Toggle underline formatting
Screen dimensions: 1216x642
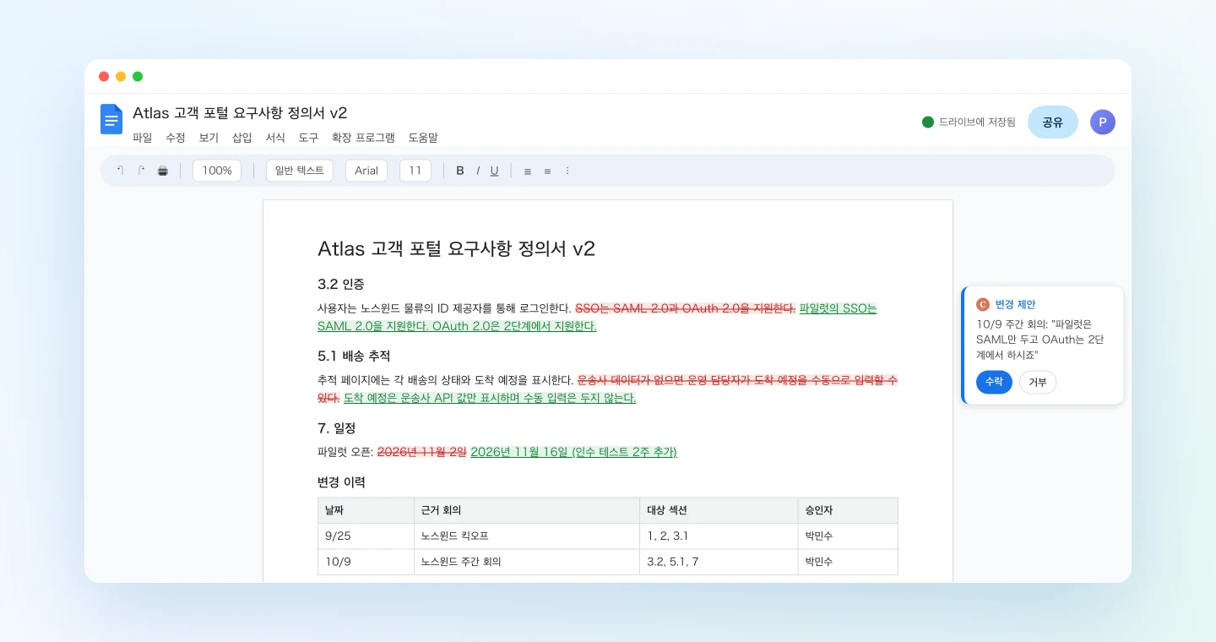click(494, 171)
